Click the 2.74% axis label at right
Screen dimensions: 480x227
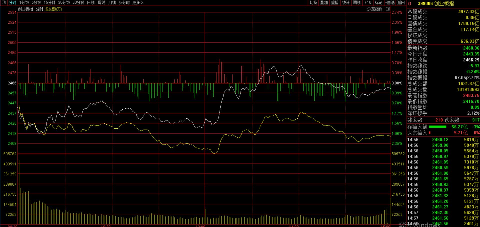click(x=397, y=12)
